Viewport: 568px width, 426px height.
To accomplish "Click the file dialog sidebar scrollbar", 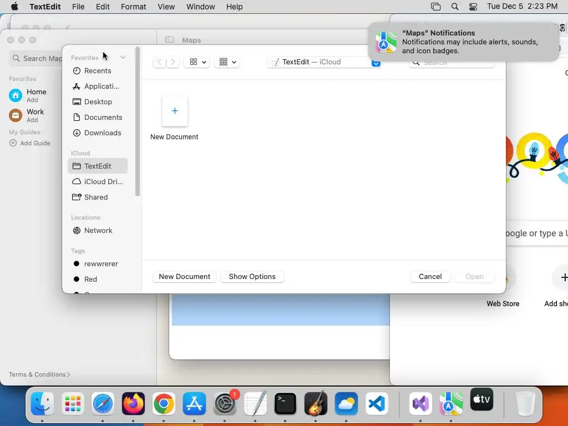I will tap(138, 121).
